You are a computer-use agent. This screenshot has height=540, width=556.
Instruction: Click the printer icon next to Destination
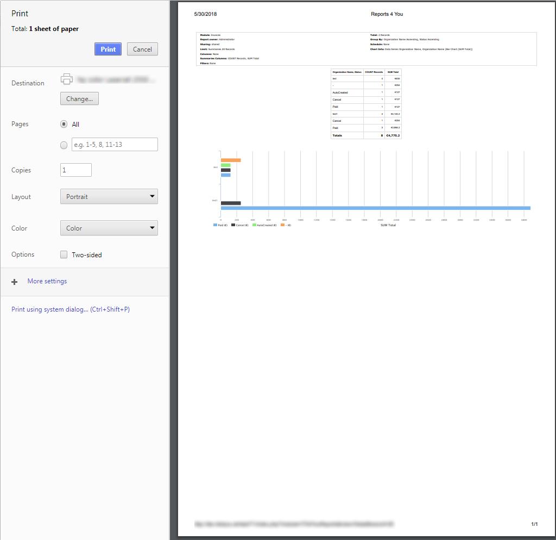tap(67, 79)
